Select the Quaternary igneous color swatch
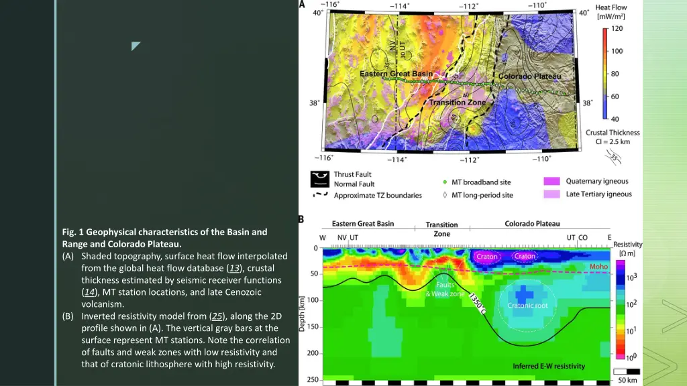Screen dimensions: 687x386 [x=551, y=181]
